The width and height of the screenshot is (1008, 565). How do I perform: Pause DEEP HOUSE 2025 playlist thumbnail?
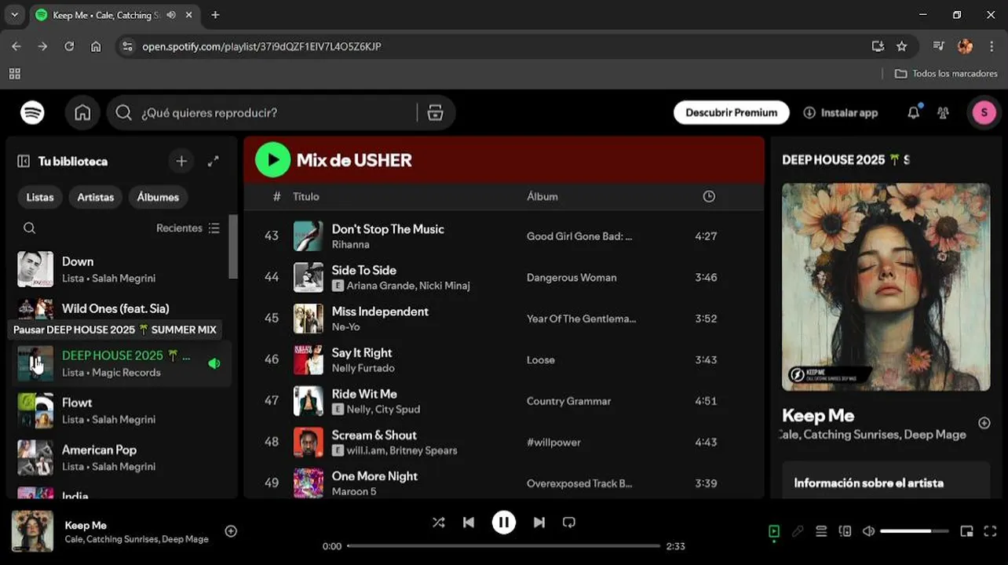(x=35, y=363)
